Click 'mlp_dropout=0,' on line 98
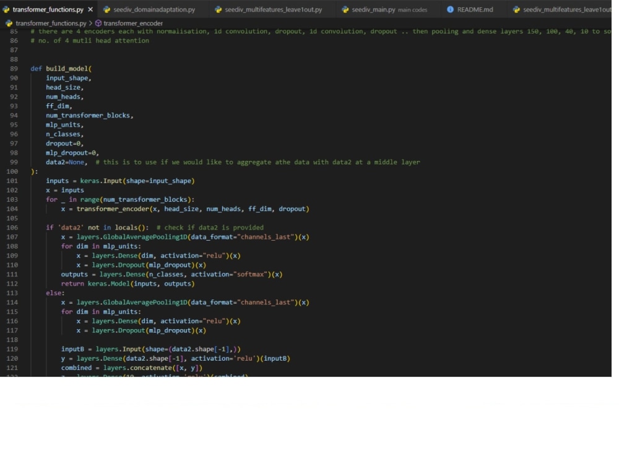The width and height of the screenshot is (619, 464). (72, 153)
